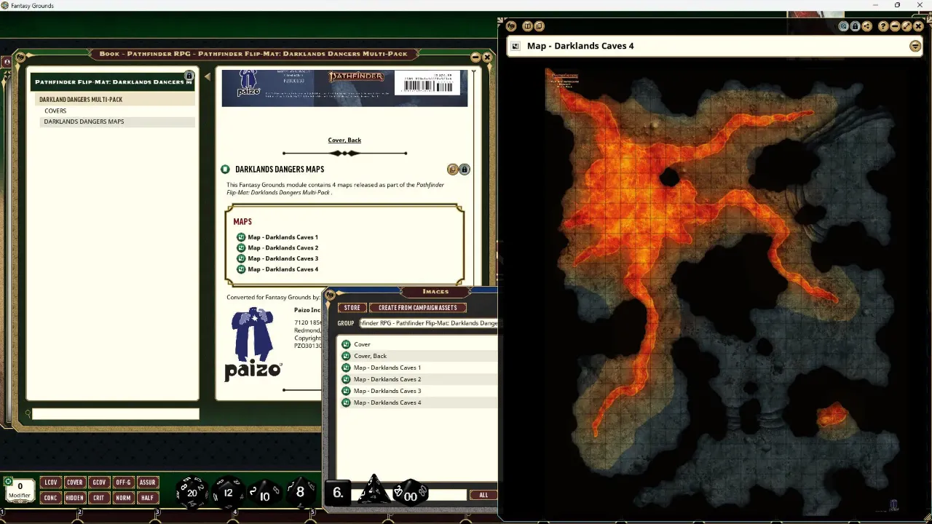Toggle the CRIT modifier button
This screenshot has height=524, width=932.
click(98, 498)
